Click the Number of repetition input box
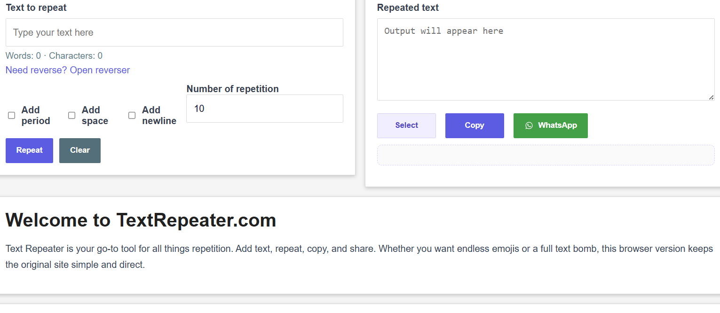The width and height of the screenshot is (720, 313). [264, 109]
